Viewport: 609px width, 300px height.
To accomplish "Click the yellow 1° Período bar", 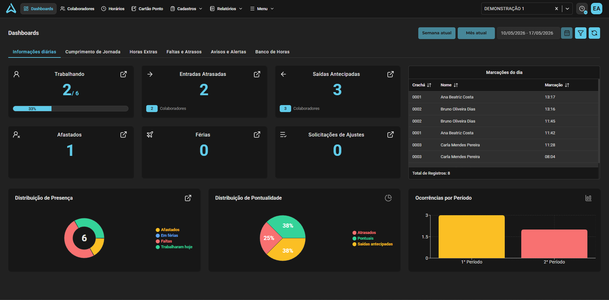I will click(472, 237).
